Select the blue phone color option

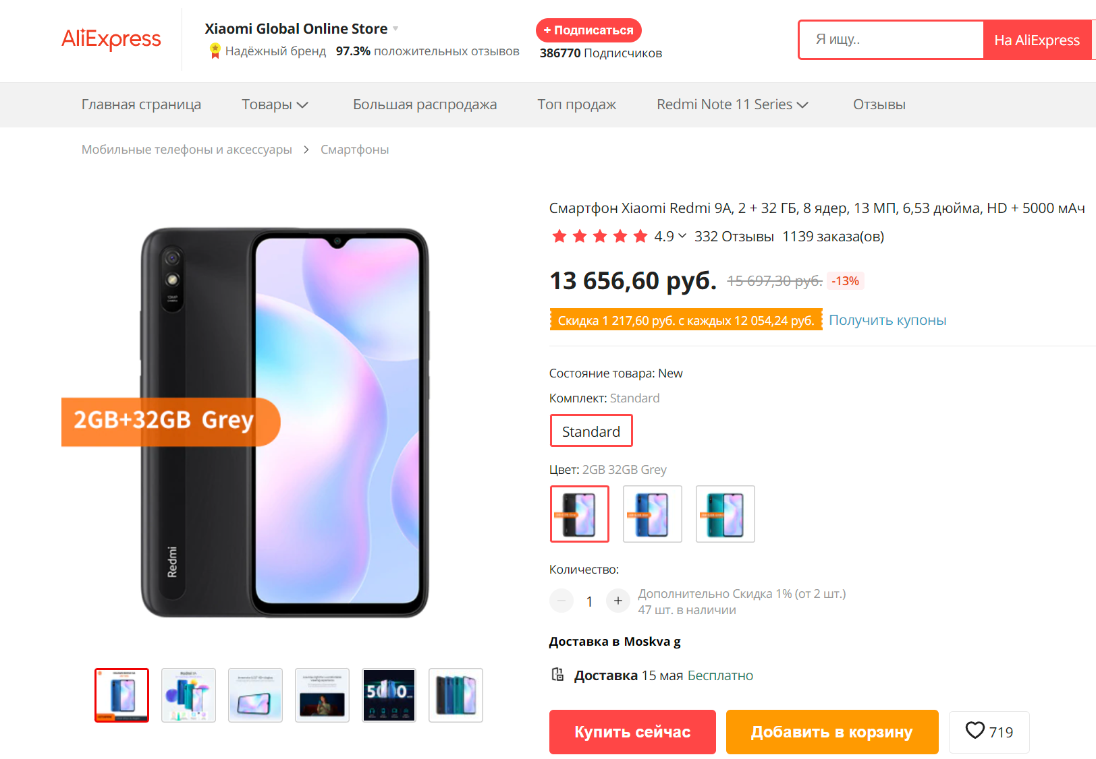(652, 514)
